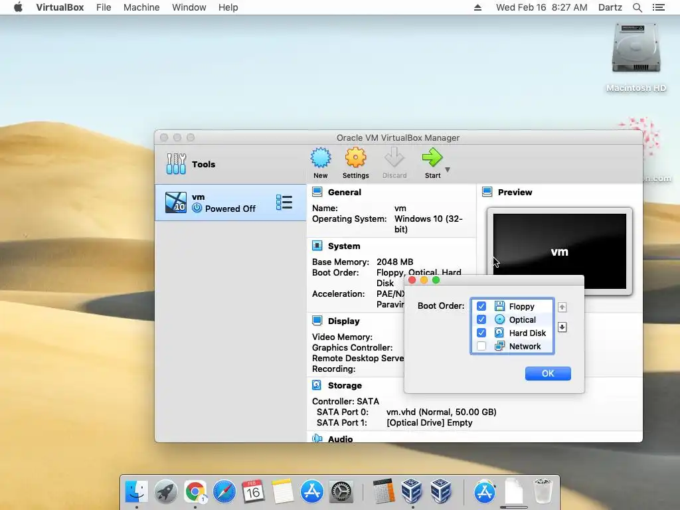Uncheck the Hard Disk boot device checkbox

coord(481,333)
